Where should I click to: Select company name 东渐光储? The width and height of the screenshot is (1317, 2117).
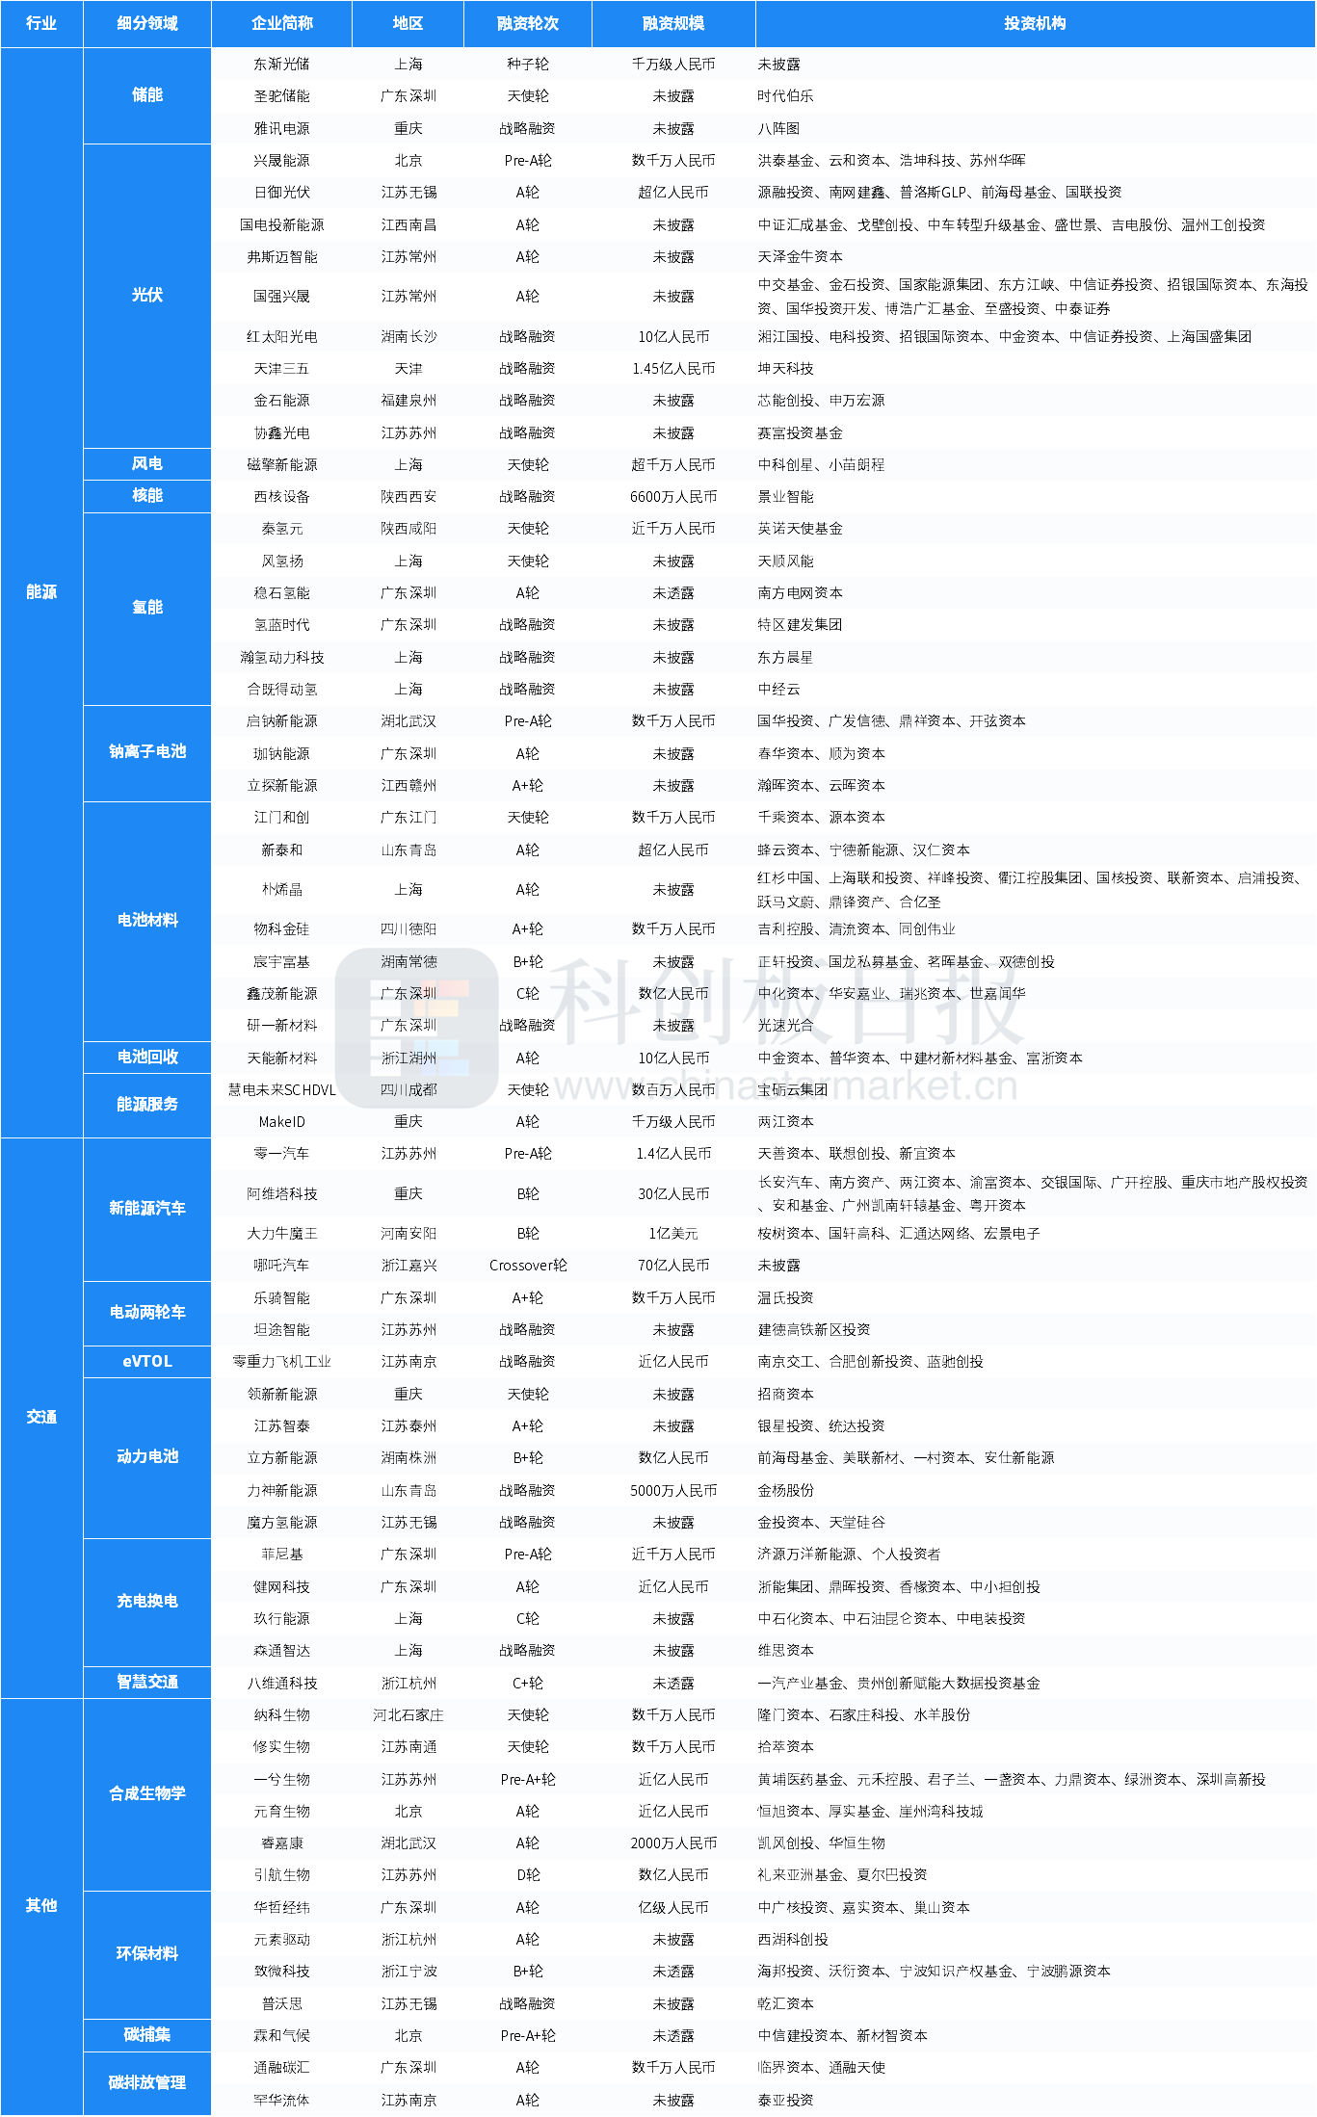[282, 65]
